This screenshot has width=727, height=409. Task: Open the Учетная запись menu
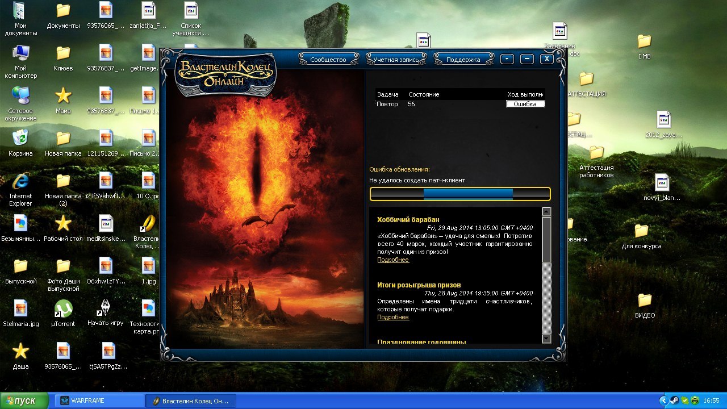pyautogui.click(x=396, y=59)
